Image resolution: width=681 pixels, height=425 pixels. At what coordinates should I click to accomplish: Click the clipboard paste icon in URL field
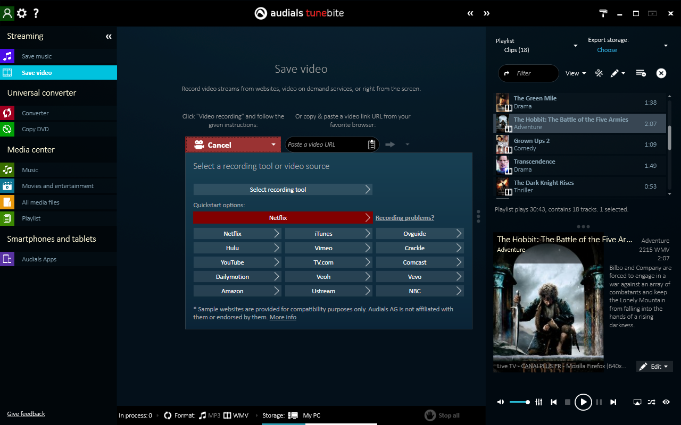point(371,144)
